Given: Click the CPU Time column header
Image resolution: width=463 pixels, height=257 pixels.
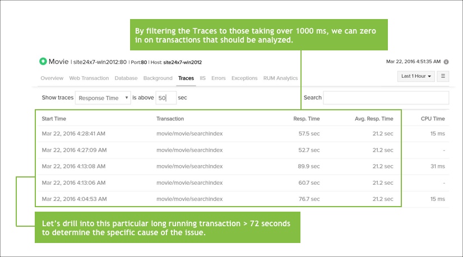Looking at the screenshot, I should point(433,119).
